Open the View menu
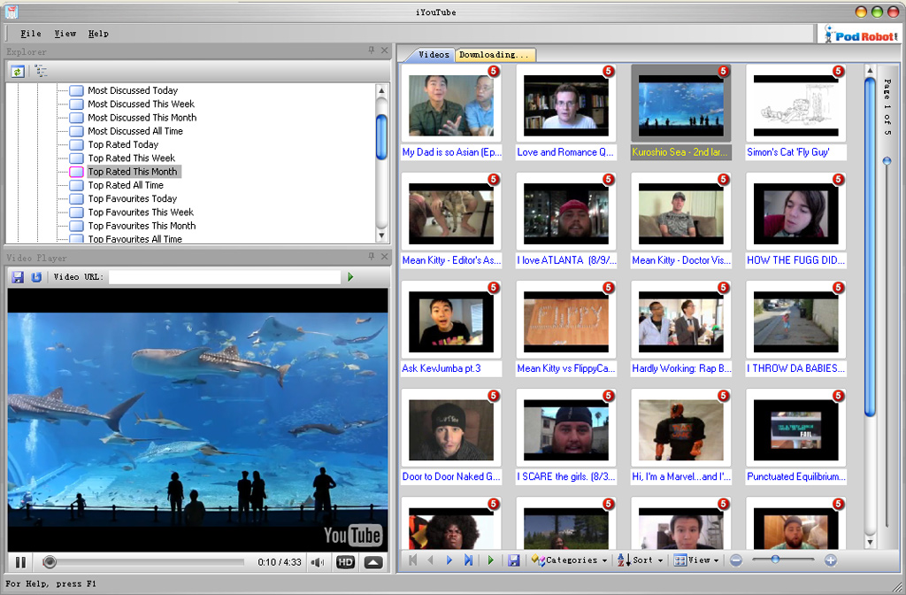 click(x=65, y=34)
